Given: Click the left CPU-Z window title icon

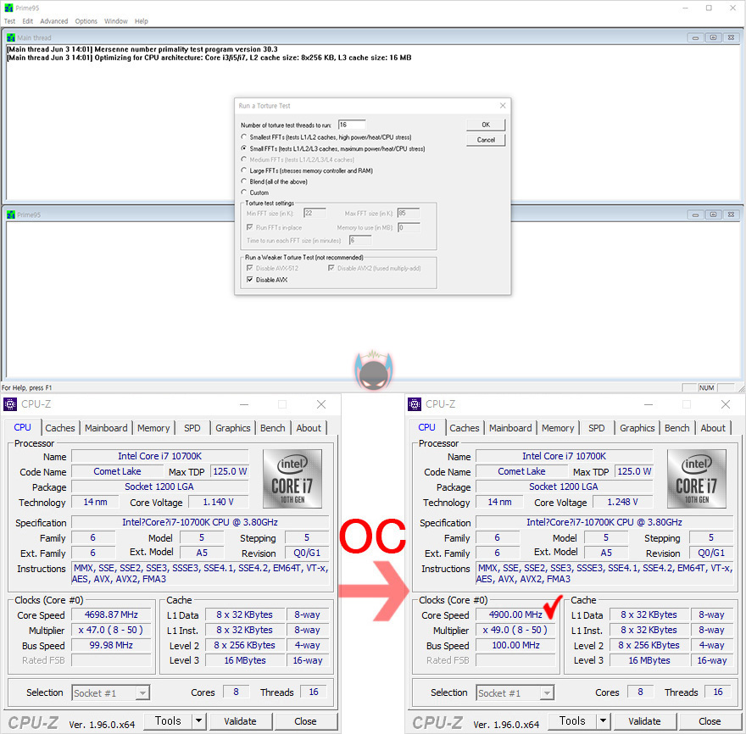Looking at the screenshot, I should point(10,404).
